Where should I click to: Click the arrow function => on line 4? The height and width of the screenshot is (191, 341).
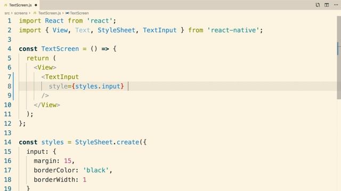[105, 49]
